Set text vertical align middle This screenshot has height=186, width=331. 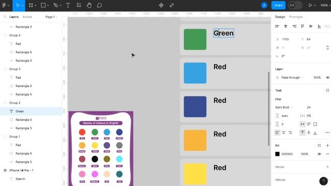coord(309,133)
